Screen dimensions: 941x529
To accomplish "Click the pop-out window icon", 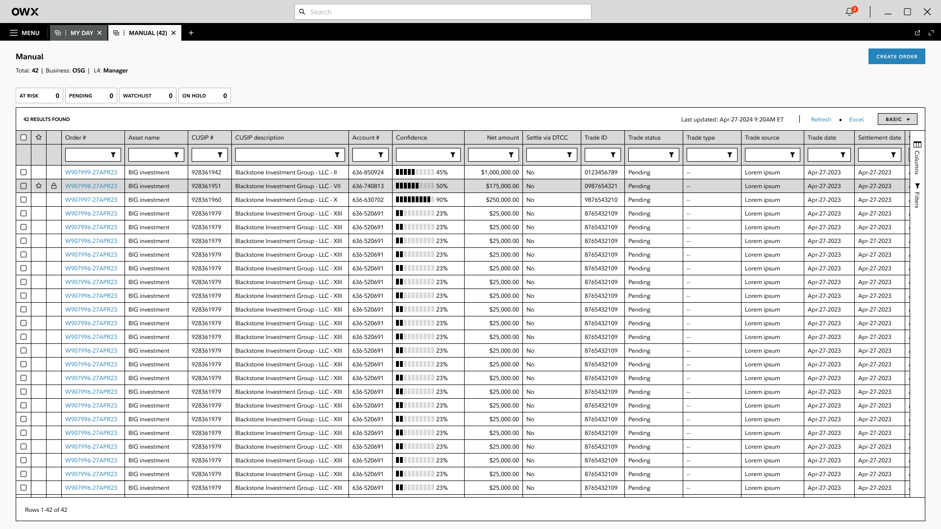I will pos(917,33).
